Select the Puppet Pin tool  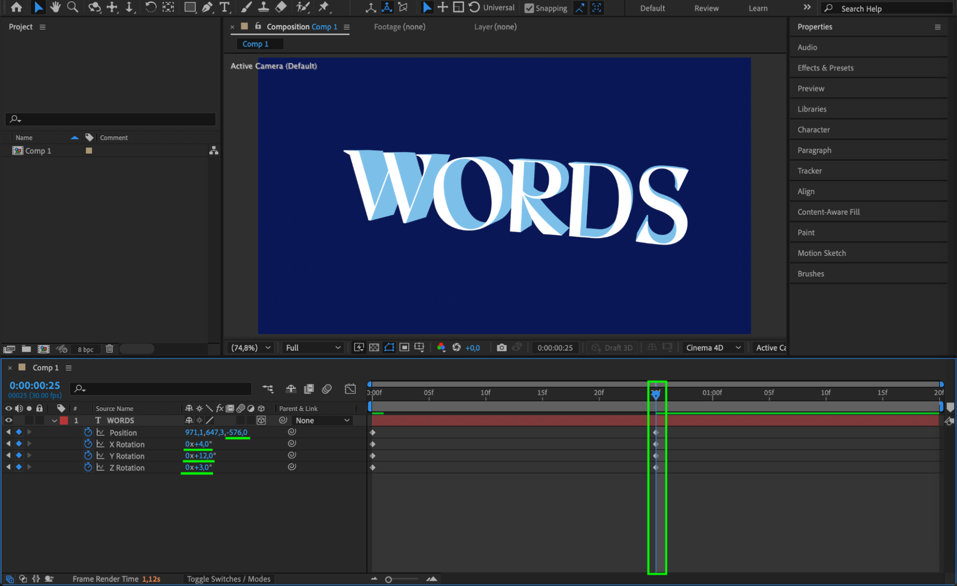pos(324,7)
